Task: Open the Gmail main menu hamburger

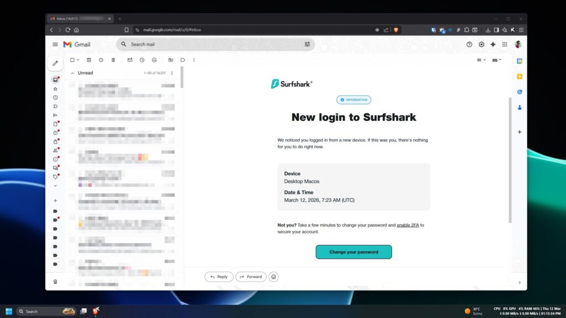Action: [x=55, y=44]
